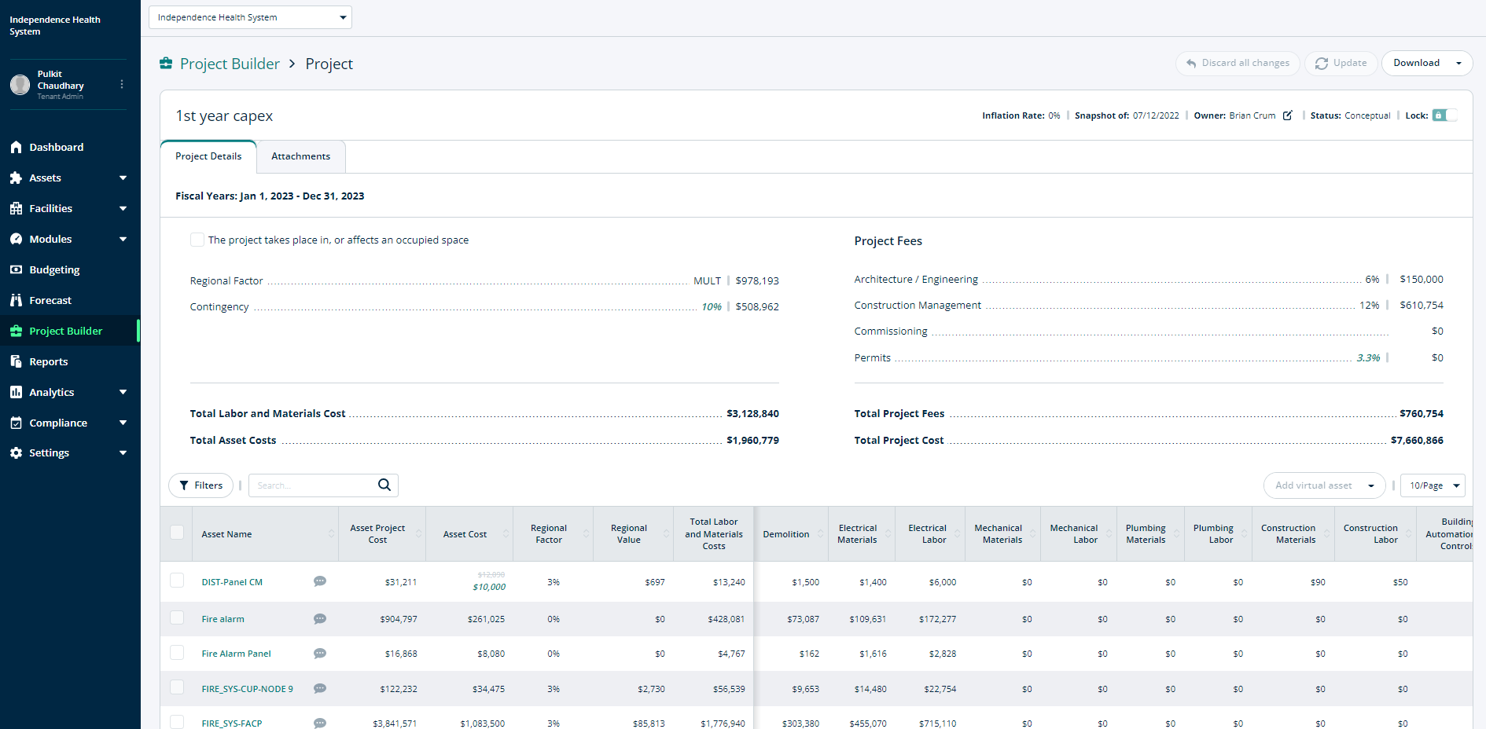Click Discard all changes

coord(1237,63)
